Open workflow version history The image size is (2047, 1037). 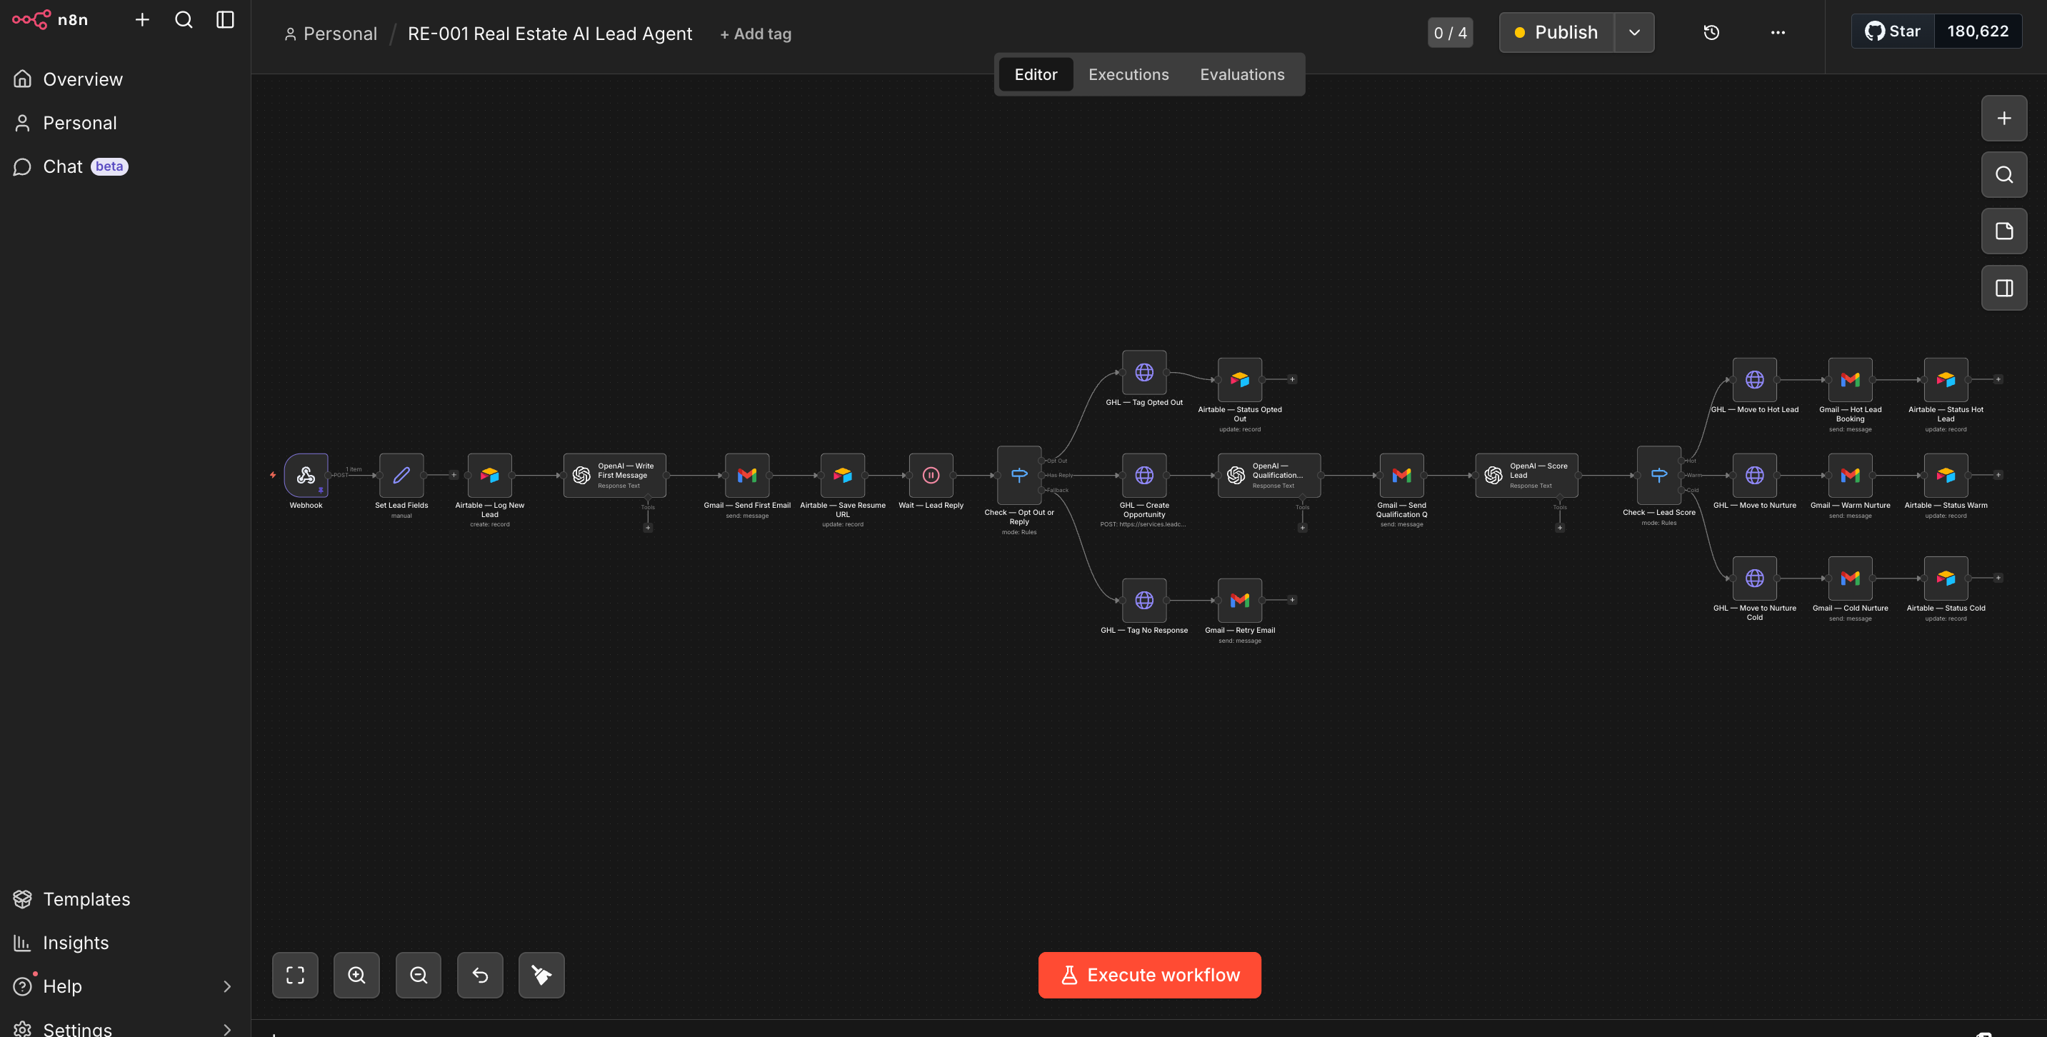(1711, 33)
